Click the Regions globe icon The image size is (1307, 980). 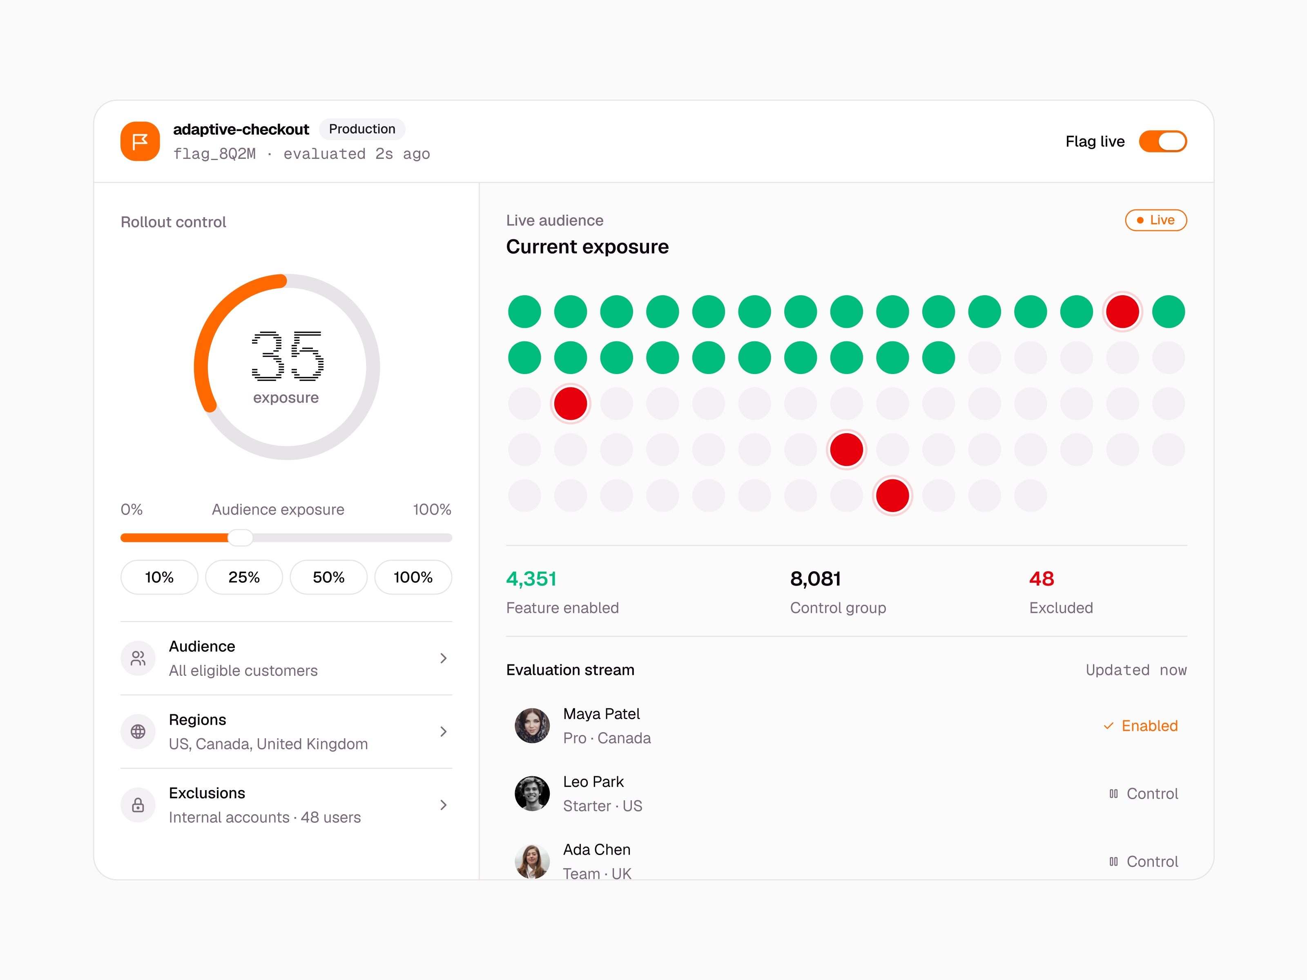(138, 731)
